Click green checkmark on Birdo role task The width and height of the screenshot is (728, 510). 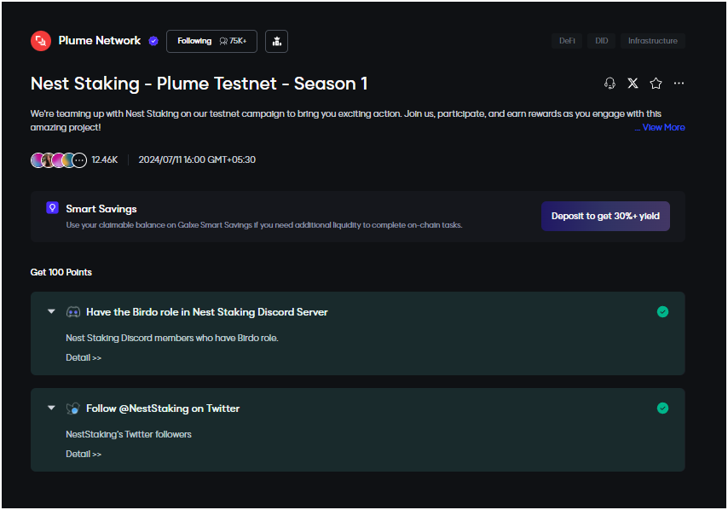(x=662, y=311)
